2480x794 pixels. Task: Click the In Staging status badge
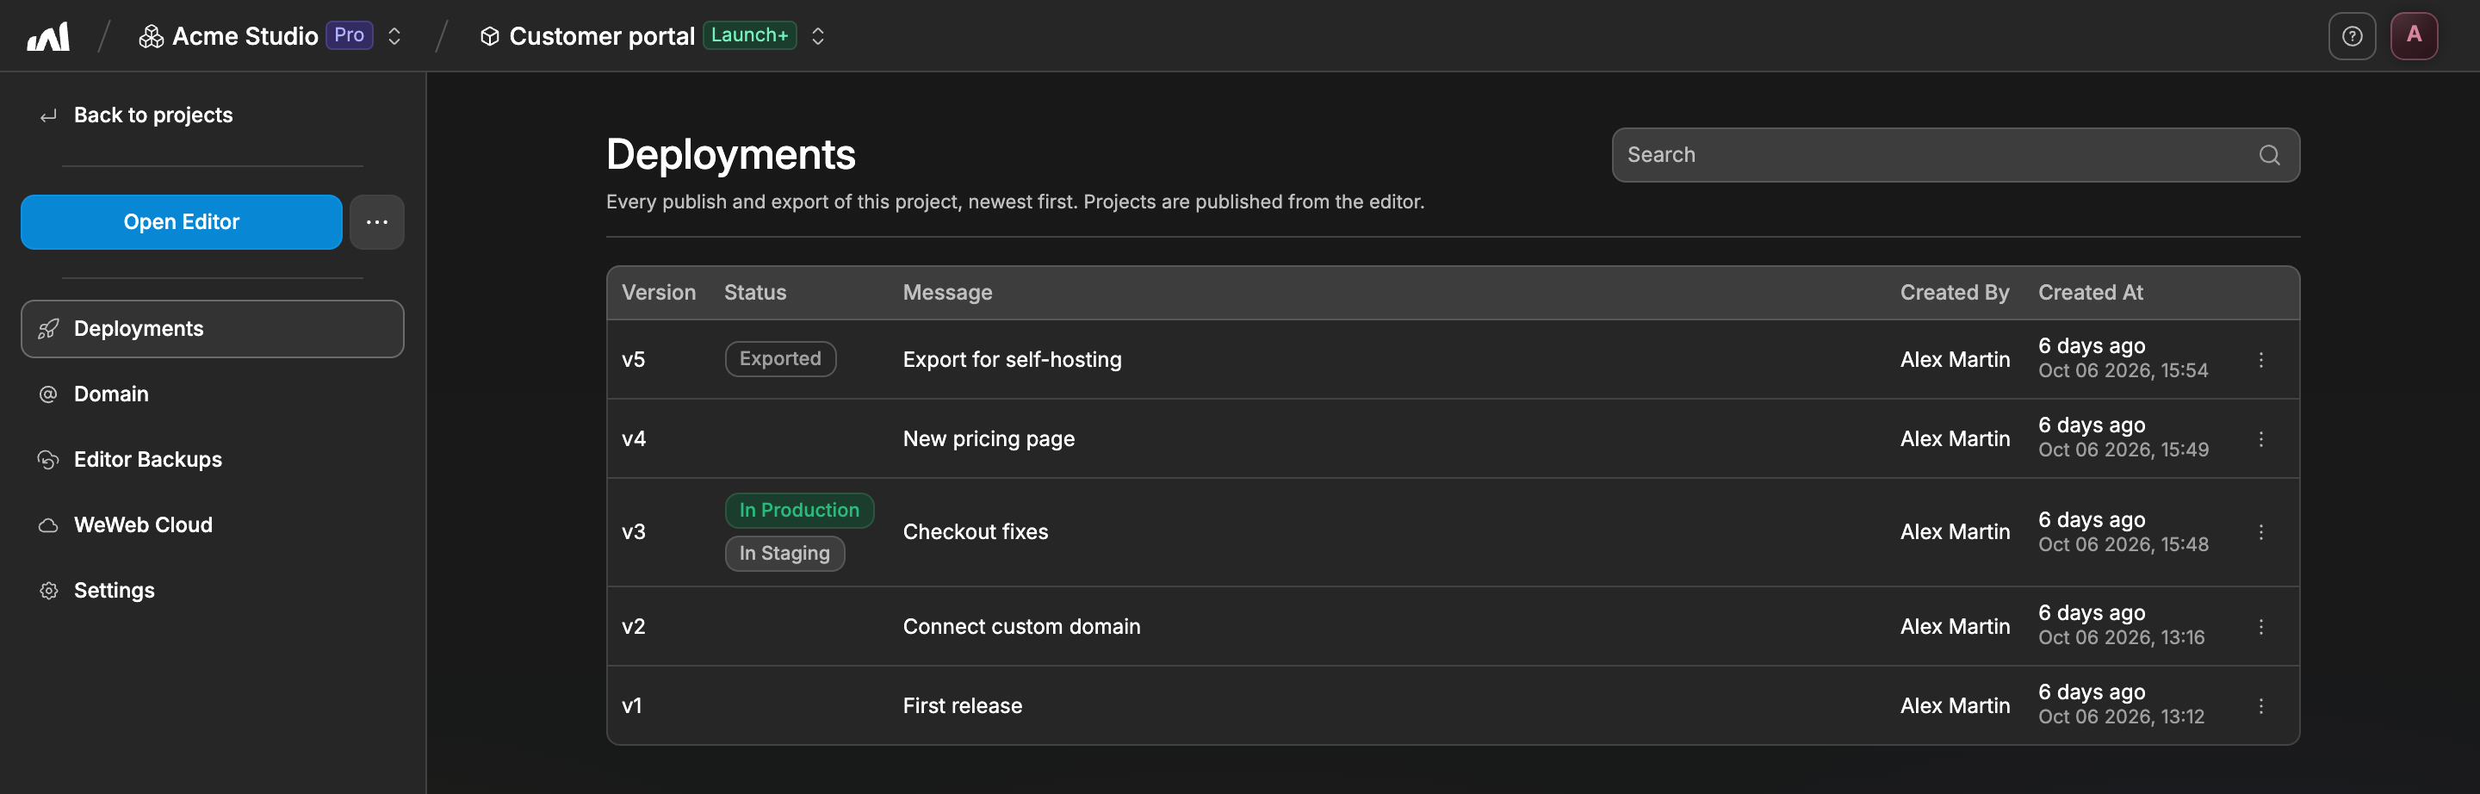[784, 554]
